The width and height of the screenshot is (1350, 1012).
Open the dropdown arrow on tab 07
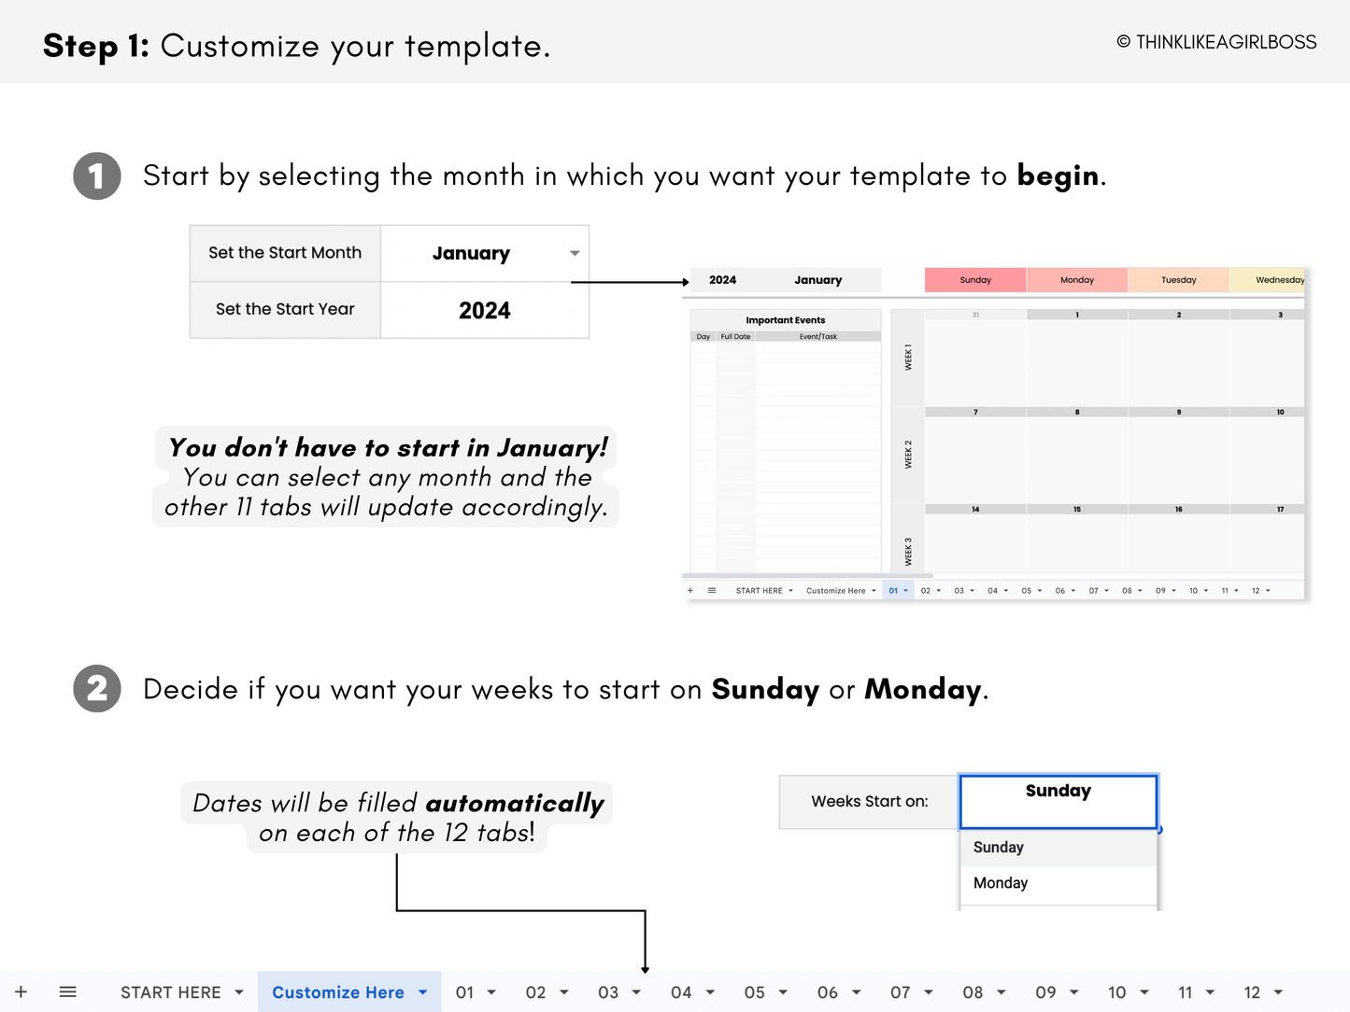pos(931,991)
